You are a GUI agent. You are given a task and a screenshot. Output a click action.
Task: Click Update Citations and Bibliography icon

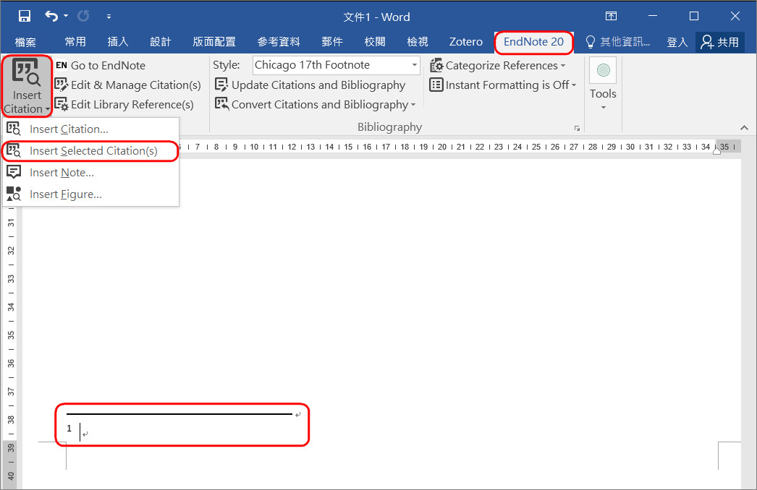pos(221,85)
